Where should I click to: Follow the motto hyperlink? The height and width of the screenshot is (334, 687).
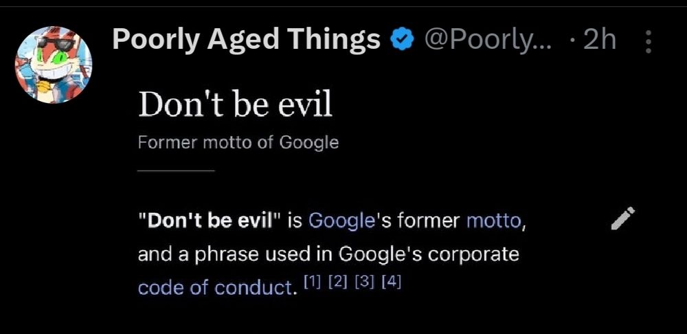click(494, 221)
